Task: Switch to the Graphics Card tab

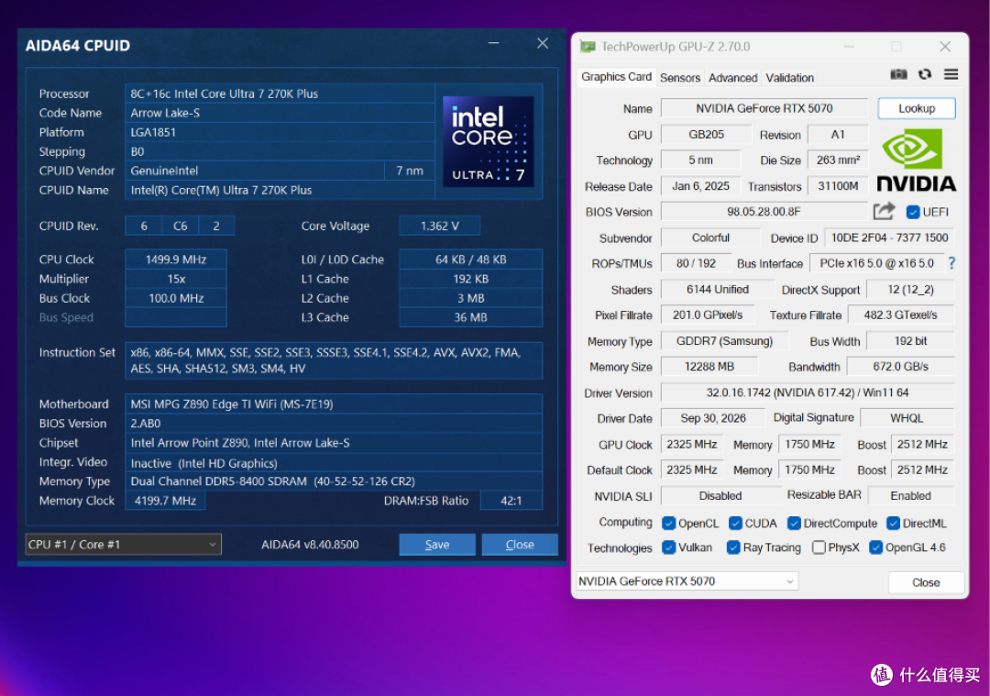Action: [x=616, y=77]
